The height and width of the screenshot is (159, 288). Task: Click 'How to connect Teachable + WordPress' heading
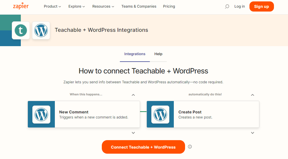click(x=143, y=71)
